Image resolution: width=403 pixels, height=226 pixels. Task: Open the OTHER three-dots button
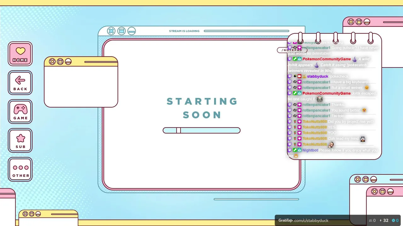tap(20, 169)
